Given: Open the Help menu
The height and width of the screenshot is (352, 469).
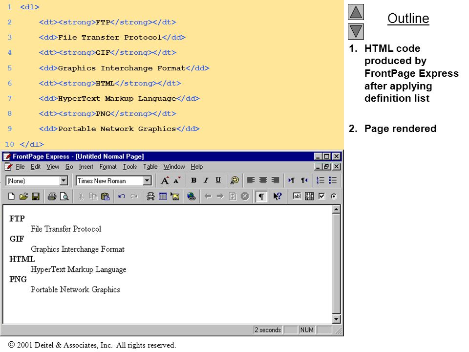Looking at the screenshot, I should pos(197,167).
